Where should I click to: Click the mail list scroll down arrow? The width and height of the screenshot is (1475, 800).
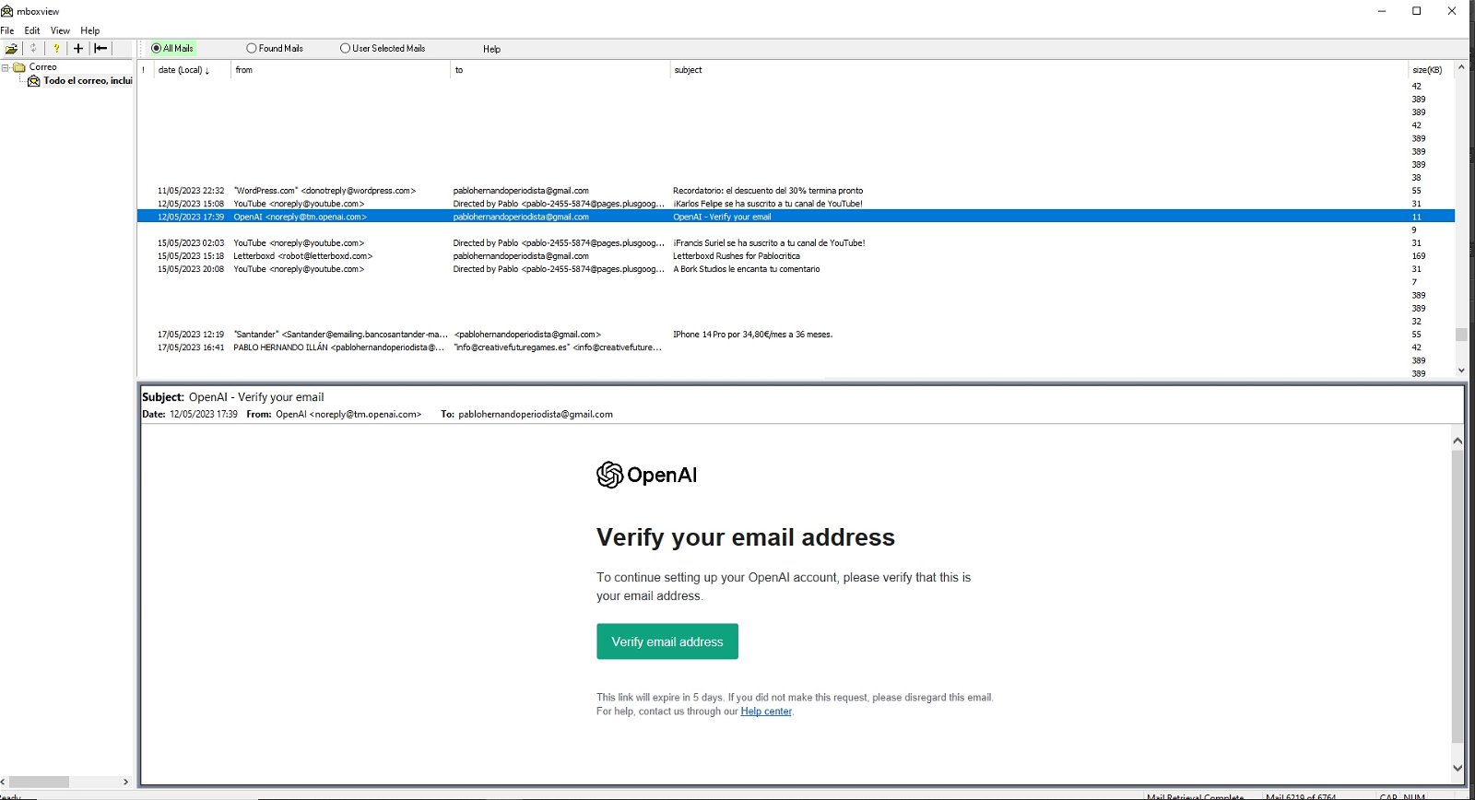(1461, 371)
